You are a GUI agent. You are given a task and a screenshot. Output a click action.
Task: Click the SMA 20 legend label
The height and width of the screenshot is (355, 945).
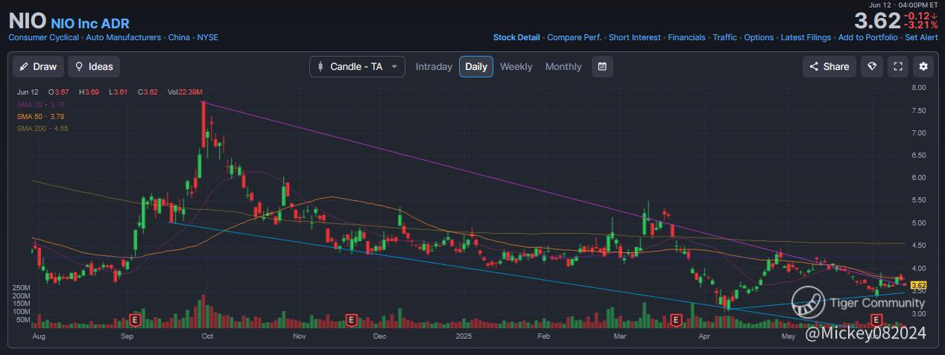pos(40,104)
